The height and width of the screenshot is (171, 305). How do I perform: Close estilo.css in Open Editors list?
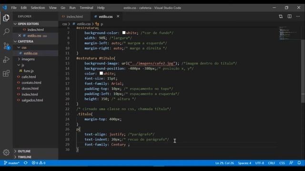20,36
